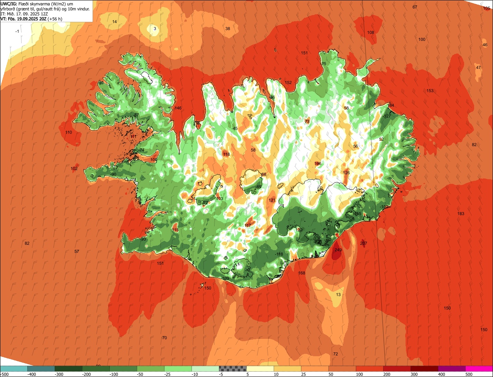Click the title line 'UWC/IG: Flæði skynvarma (W/m2) um'

(37, 4)
